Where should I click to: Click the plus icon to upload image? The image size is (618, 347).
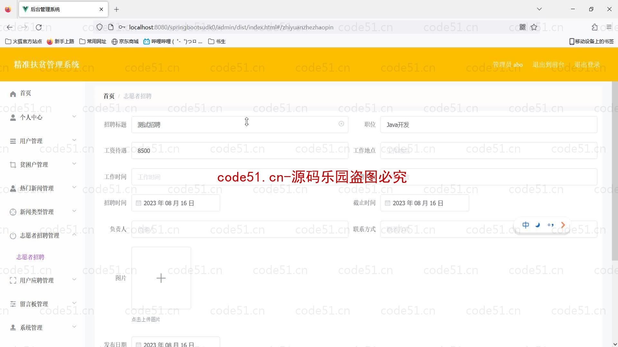161,278
